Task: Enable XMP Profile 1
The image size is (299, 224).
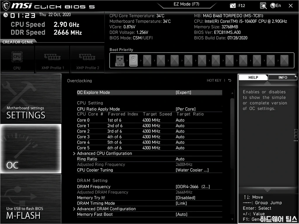Action: tap(53, 60)
